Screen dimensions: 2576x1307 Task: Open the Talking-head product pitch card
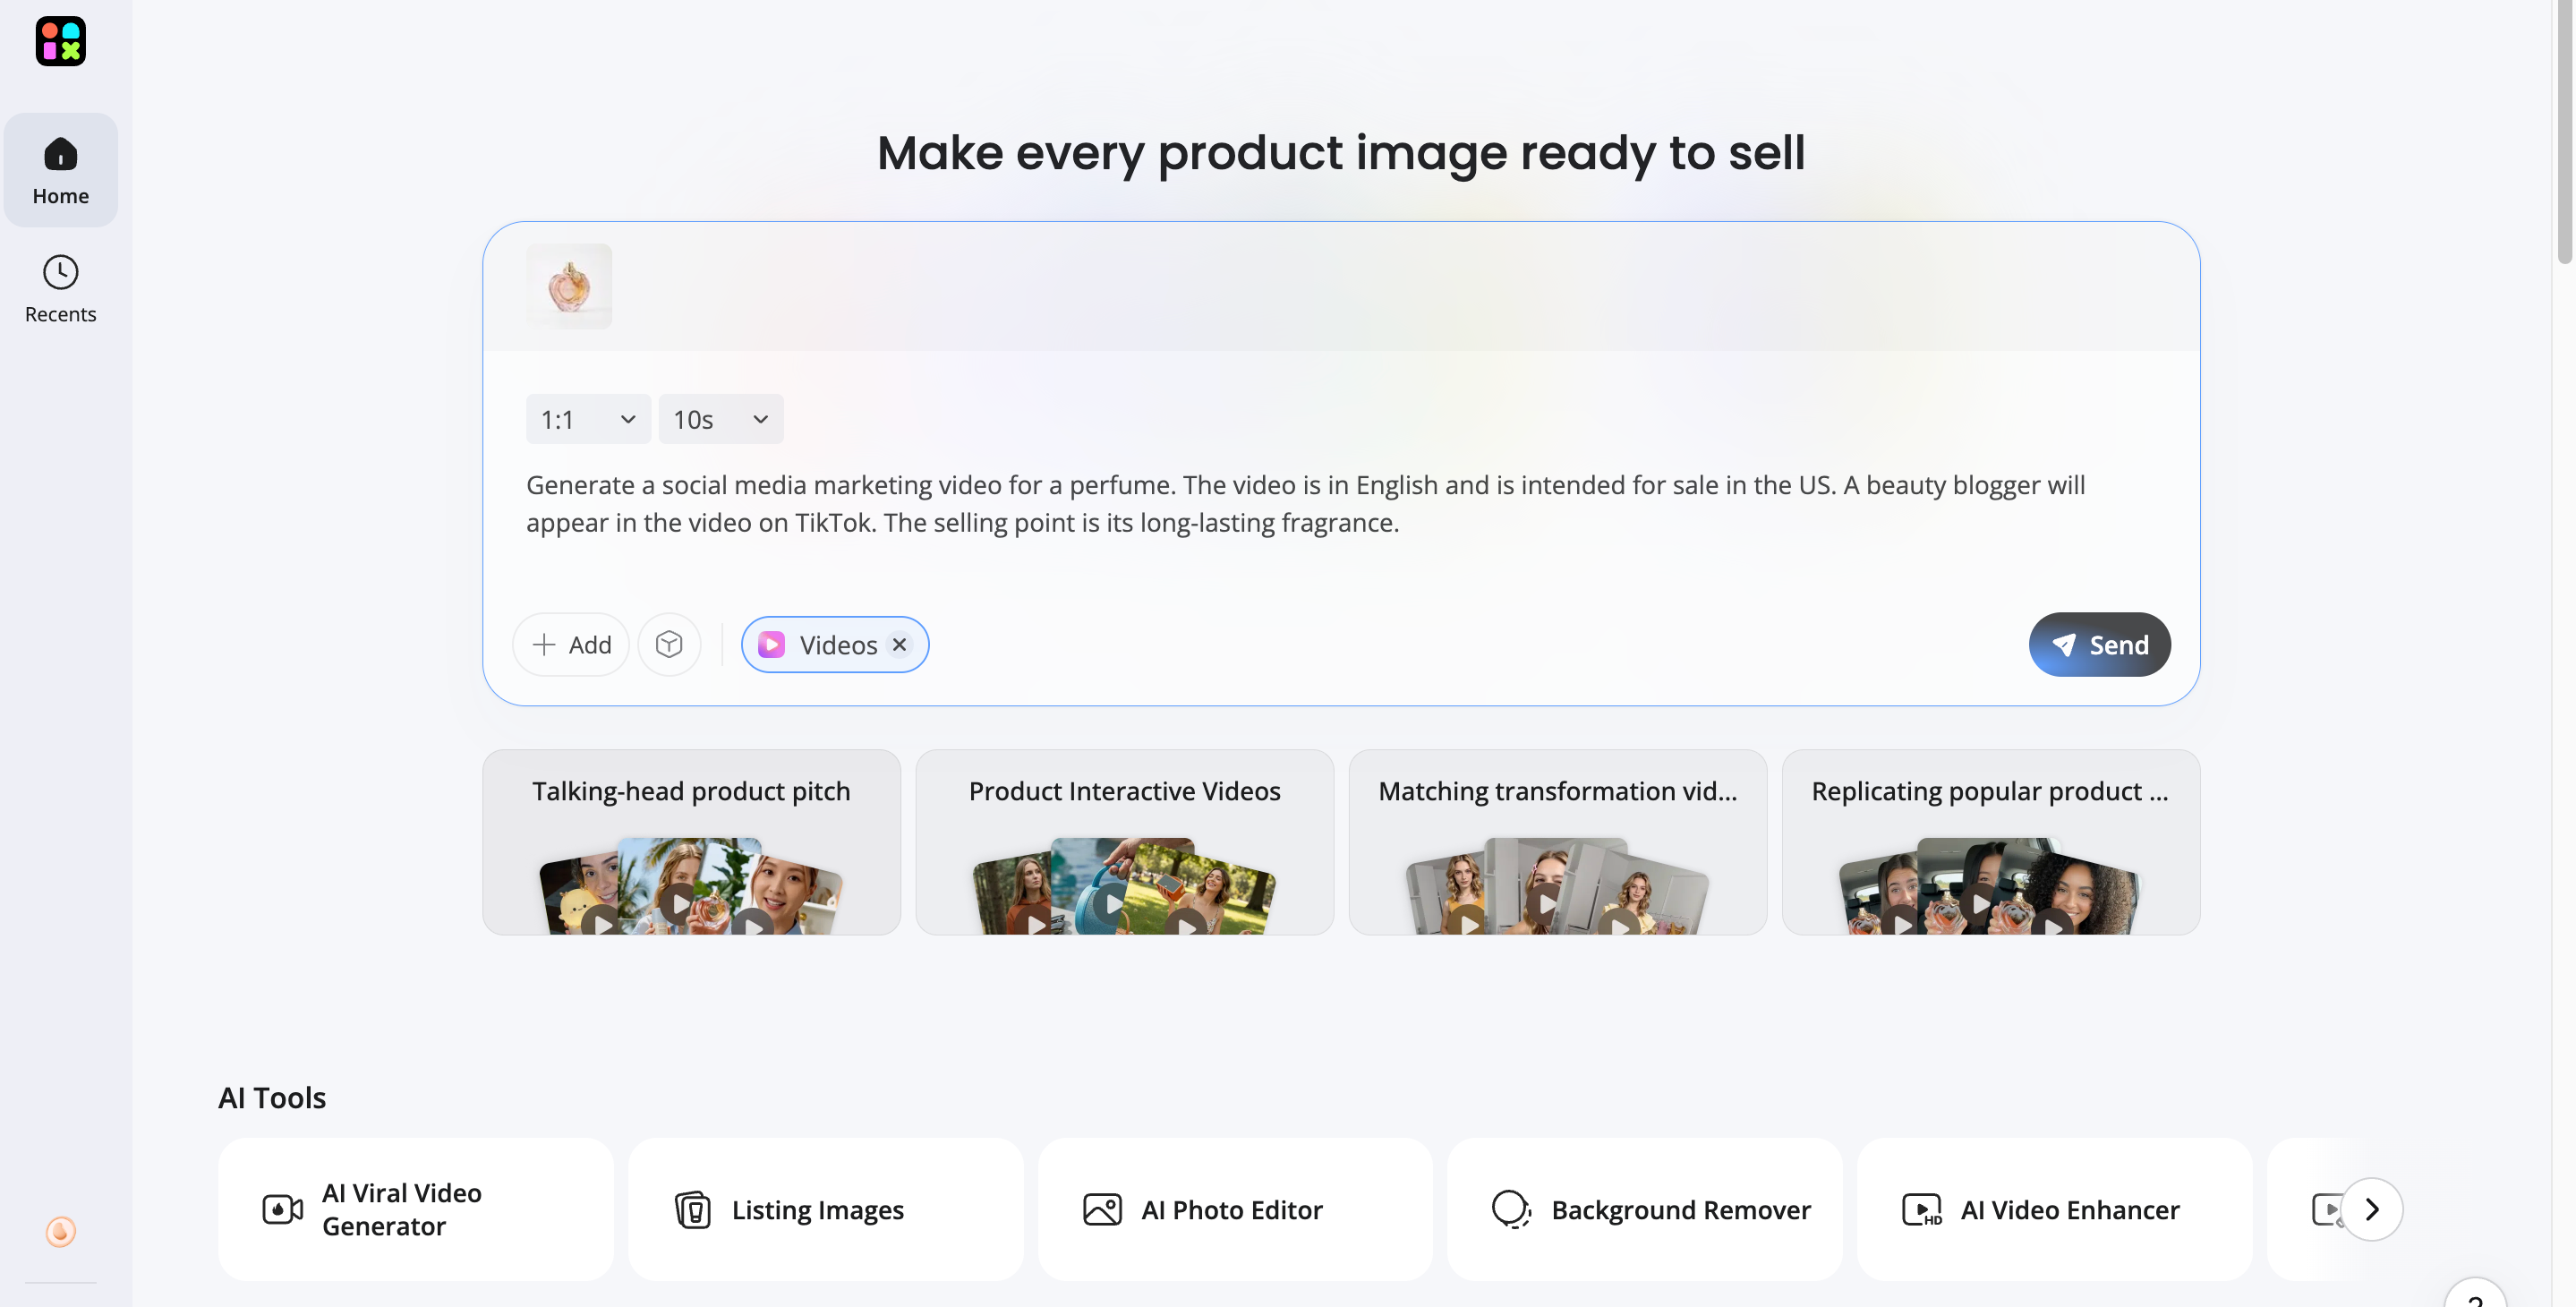pos(691,842)
